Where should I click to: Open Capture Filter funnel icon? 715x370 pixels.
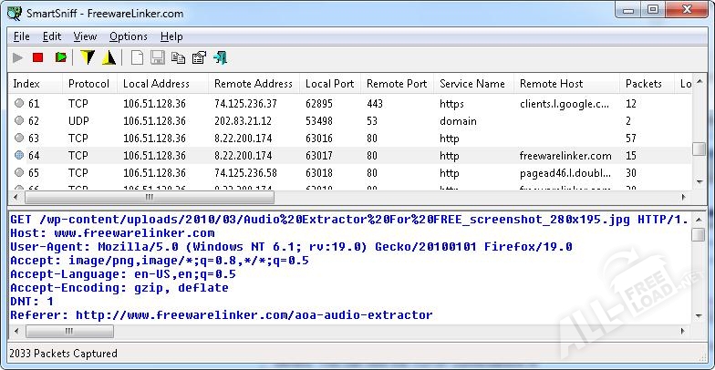pos(88,58)
